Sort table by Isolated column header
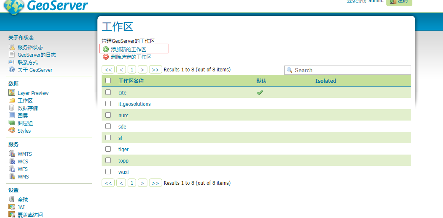 (325, 81)
